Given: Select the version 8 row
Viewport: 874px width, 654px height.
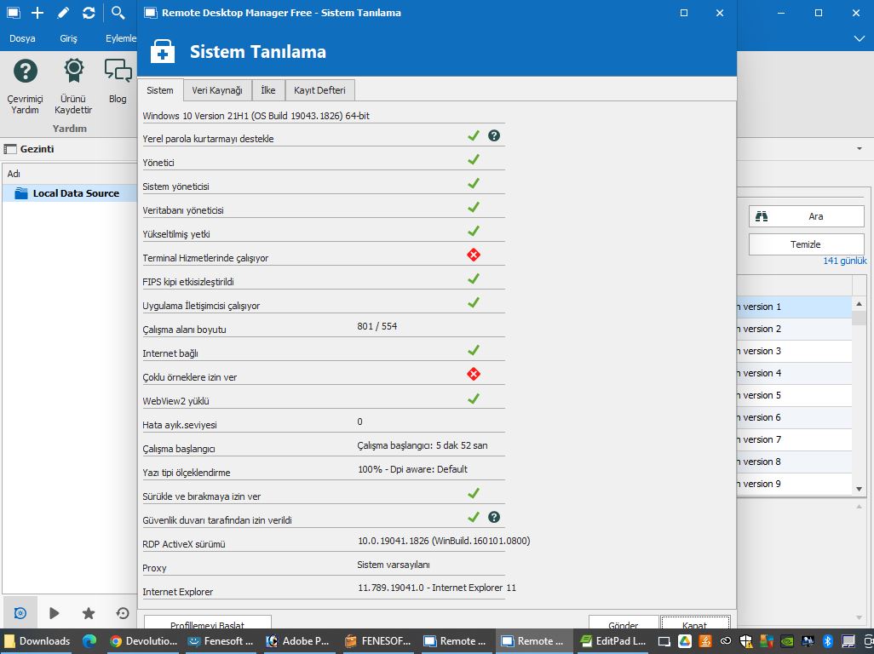Looking at the screenshot, I should coord(794,462).
